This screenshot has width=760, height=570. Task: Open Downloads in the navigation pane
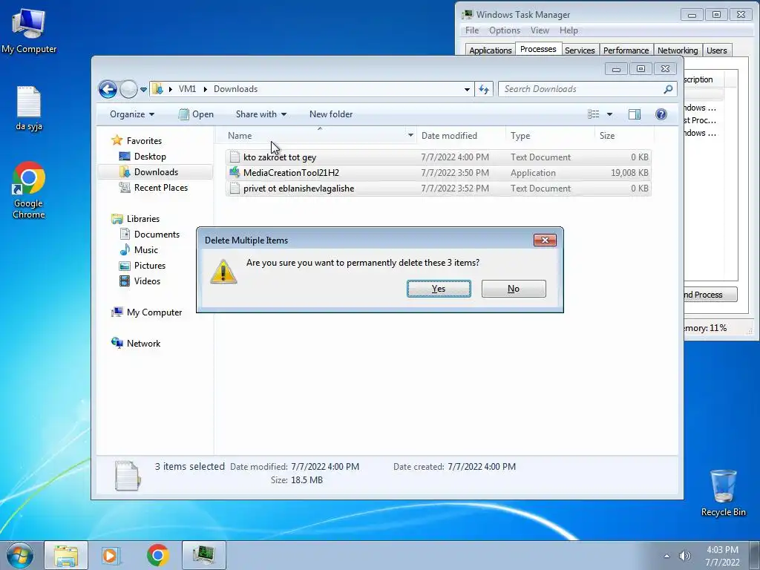pyautogui.click(x=156, y=172)
